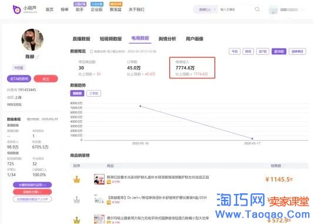Click the user account avatar in header
314x224 pixels.
(x=273, y=9)
